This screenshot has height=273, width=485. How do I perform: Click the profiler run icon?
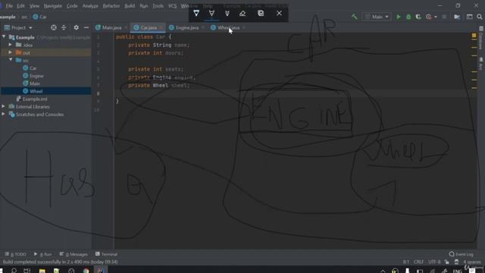(429, 17)
